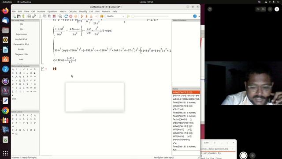Click the 2D plot button
The image size is (282, 159).
pos(21,24)
